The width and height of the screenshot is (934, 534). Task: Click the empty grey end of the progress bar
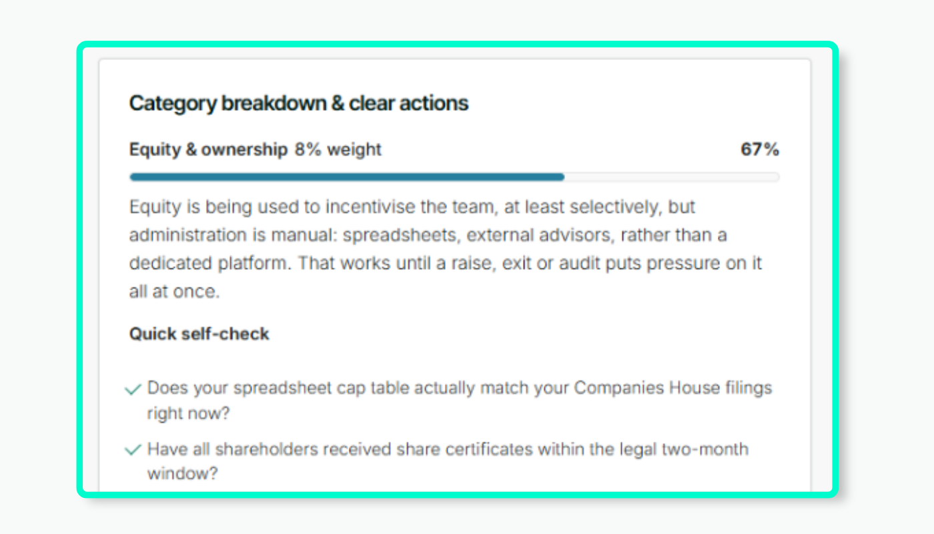tap(672, 177)
